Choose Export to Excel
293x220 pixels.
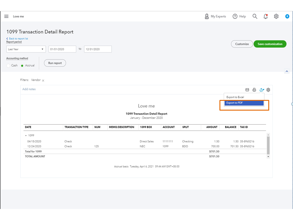(x=235, y=97)
